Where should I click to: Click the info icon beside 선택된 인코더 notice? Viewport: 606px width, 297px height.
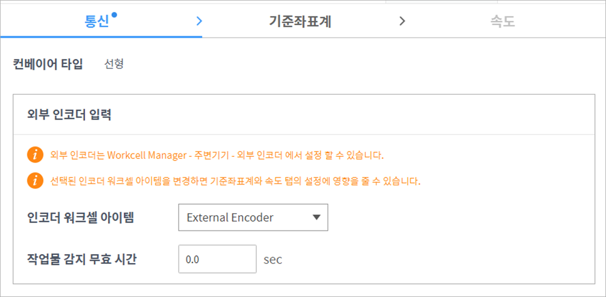(x=35, y=181)
